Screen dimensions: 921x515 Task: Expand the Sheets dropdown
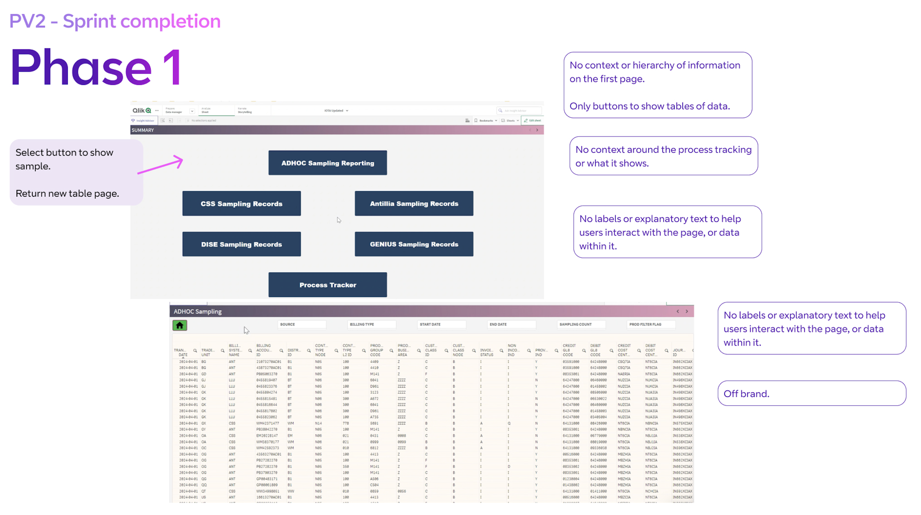click(510, 120)
